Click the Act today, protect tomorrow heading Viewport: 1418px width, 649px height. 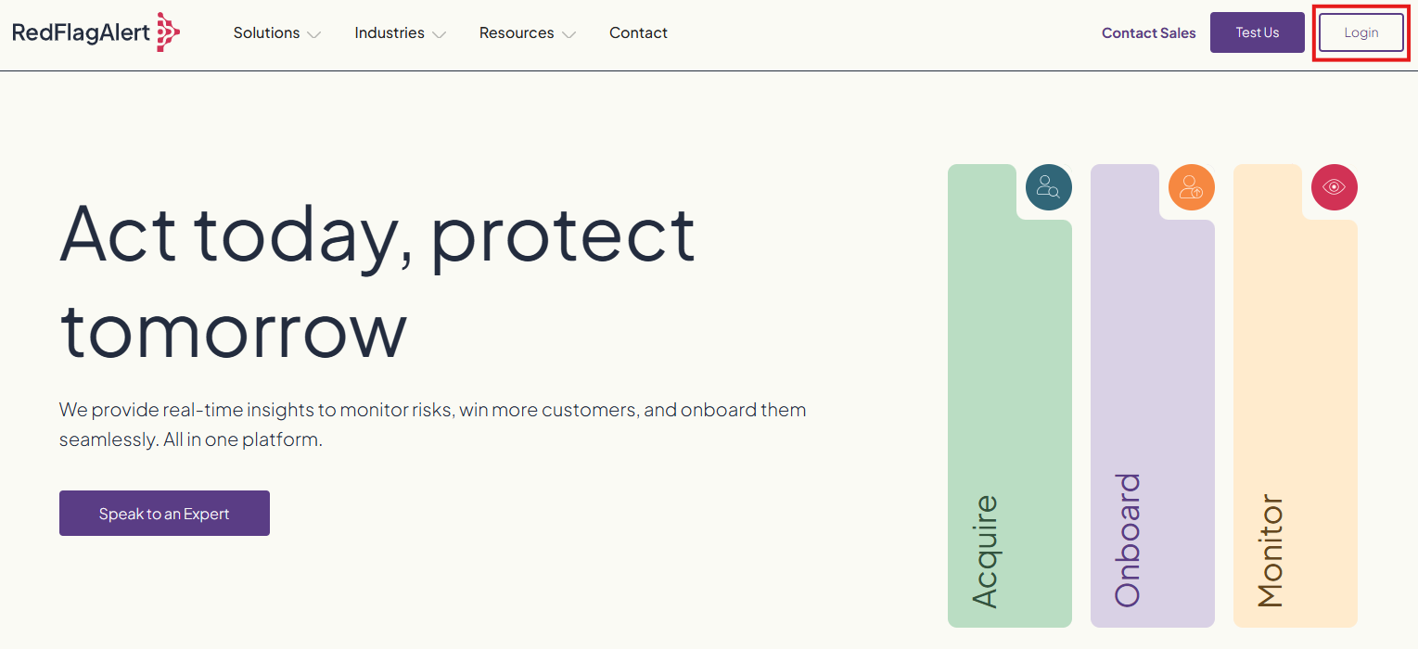(377, 281)
